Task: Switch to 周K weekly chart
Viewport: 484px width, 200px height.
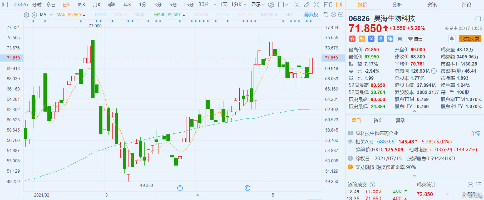Action: click(82, 4)
